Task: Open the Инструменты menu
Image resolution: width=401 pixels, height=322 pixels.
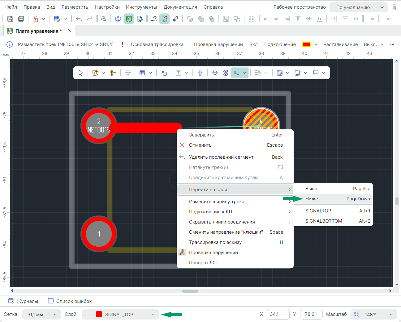Action: click(x=141, y=7)
